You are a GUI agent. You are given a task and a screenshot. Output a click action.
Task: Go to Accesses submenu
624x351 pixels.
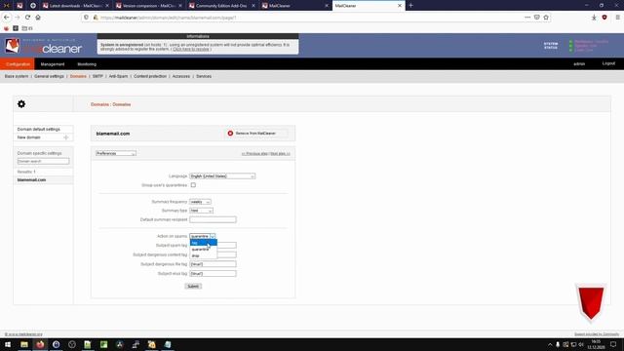tap(181, 76)
